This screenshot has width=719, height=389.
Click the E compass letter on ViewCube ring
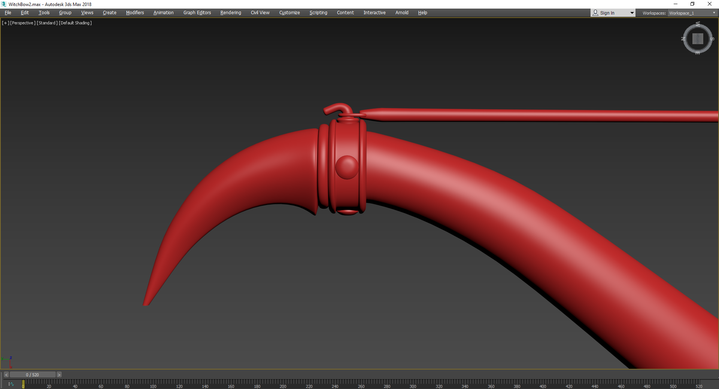click(697, 53)
